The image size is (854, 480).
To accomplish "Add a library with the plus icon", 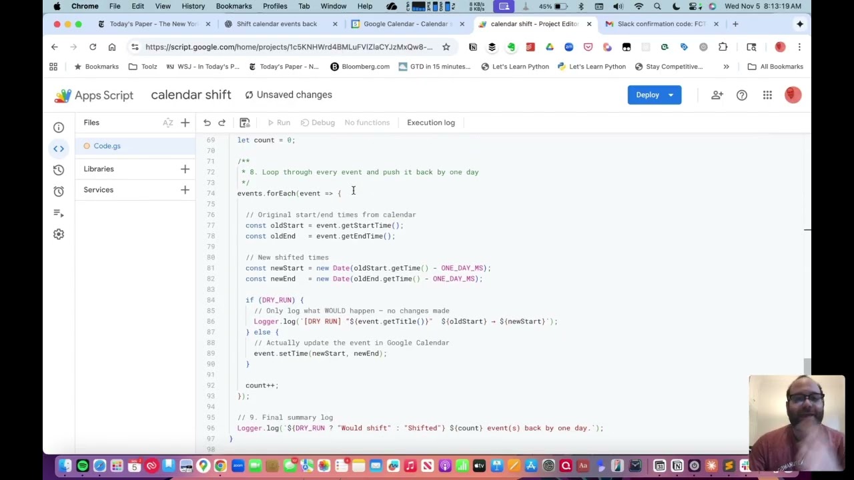I will [x=185, y=169].
